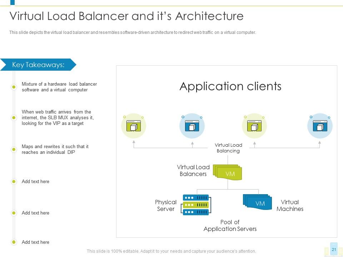
Task: Click the green VM icon for Virtual Load Balancers
Action: [x=228, y=172]
